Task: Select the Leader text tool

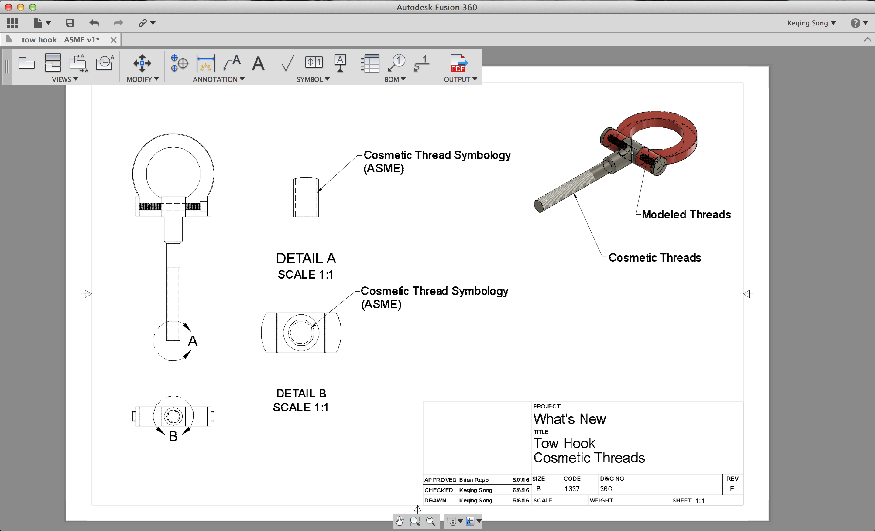Action: click(232, 63)
